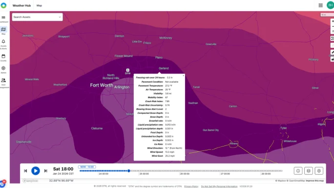Click the Mobility Index row
Screen dimensions: 334x188
(x=159, y=97)
